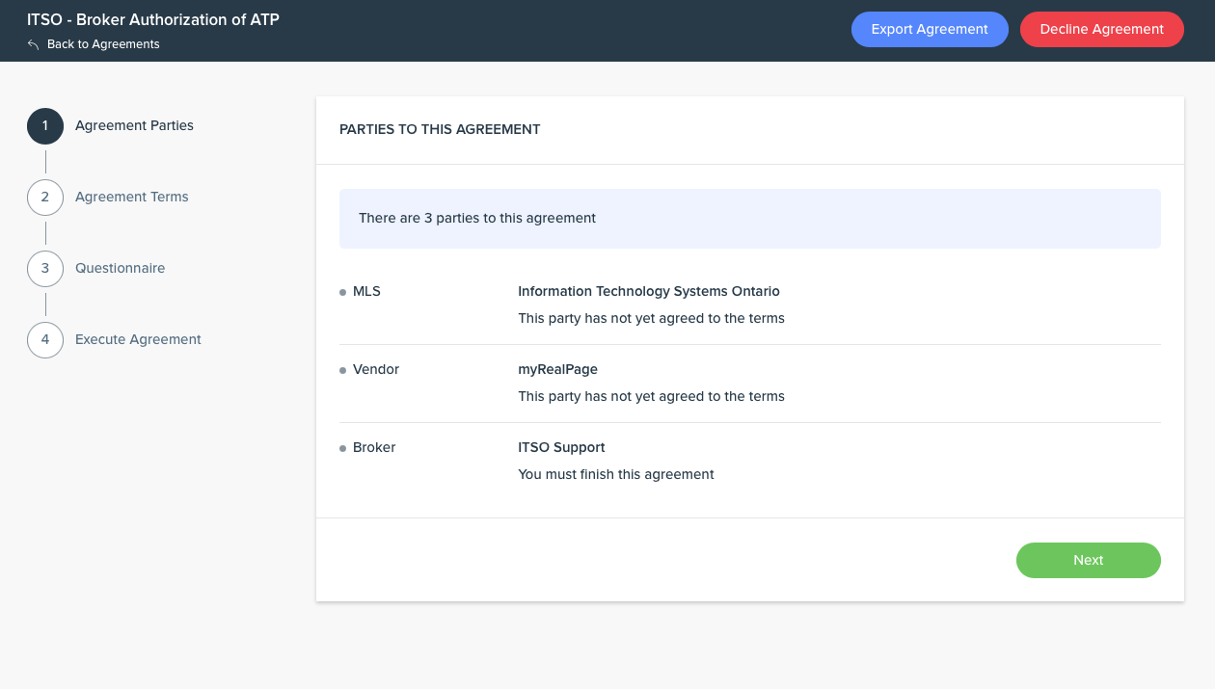Image resolution: width=1215 pixels, height=689 pixels.
Task: Select the ITSO Support broker name
Action: (561, 447)
